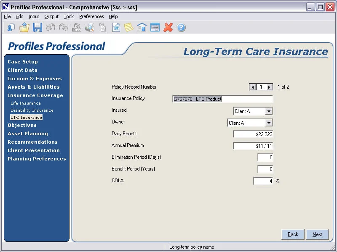Select Disability Insurance subsection
337x252 pixels.
(x=32, y=110)
